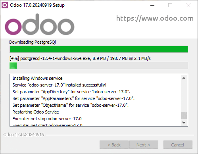
Task: Select the "Installing Windows service" log line
Action: [x=37, y=78]
